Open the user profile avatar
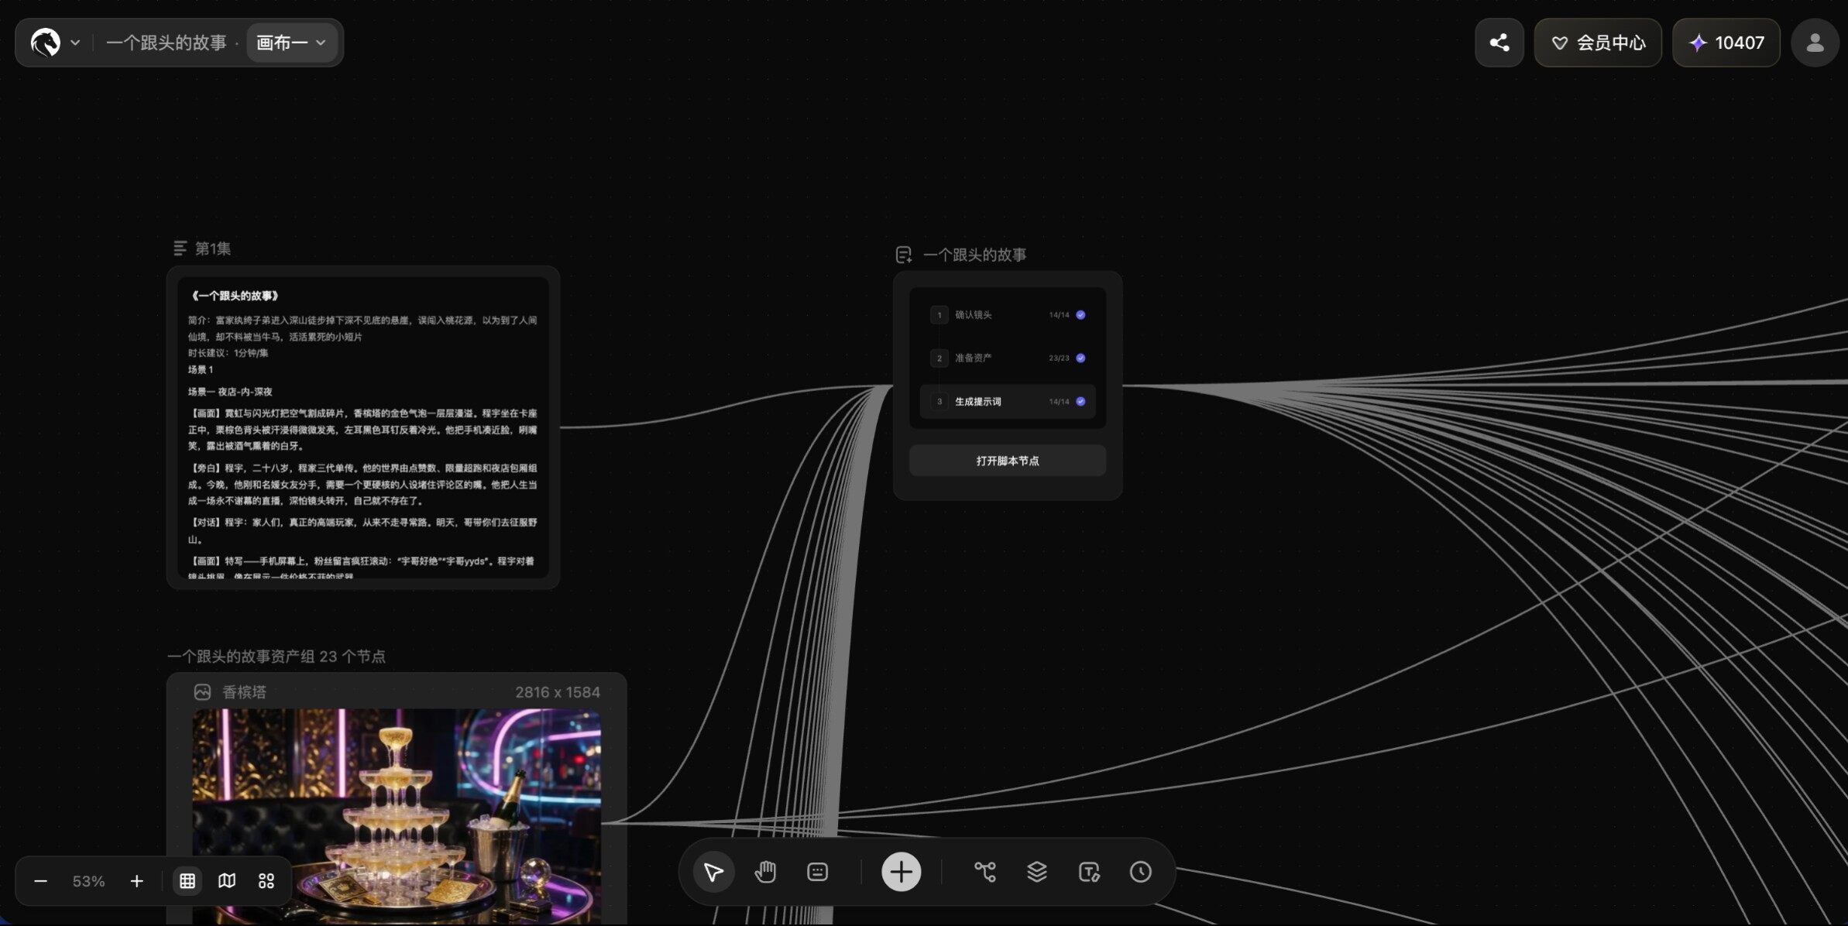Image resolution: width=1848 pixels, height=926 pixels. (1815, 43)
